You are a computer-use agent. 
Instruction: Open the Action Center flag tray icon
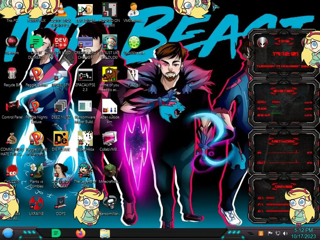[x=270, y=233]
